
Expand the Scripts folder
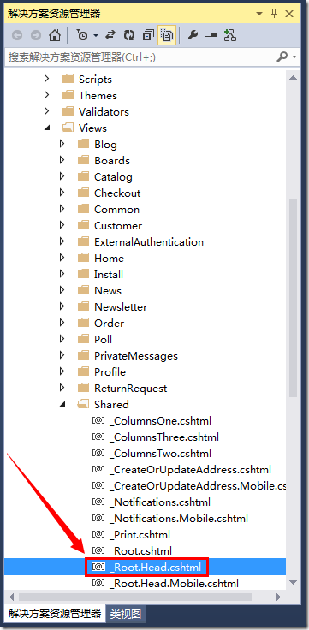46,79
